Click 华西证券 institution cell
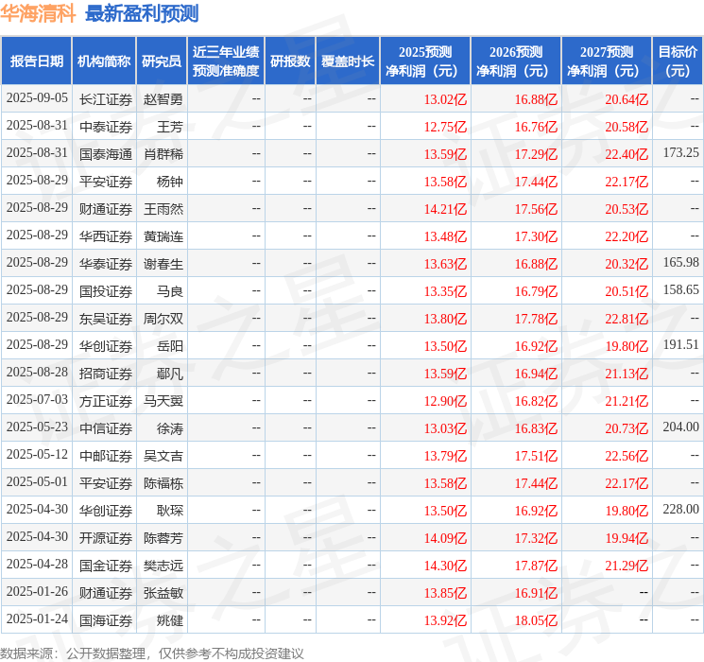Image resolution: width=704 pixels, height=662 pixels. click(106, 236)
